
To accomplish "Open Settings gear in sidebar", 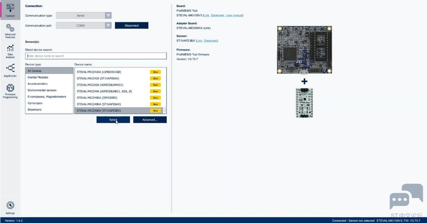I will point(10,208).
